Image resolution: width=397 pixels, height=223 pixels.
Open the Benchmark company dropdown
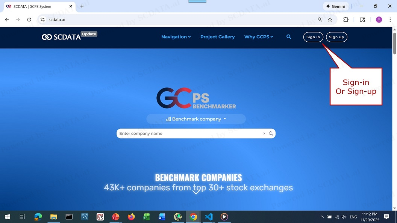click(x=196, y=119)
